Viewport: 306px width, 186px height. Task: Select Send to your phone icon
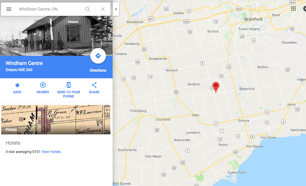coord(69,85)
